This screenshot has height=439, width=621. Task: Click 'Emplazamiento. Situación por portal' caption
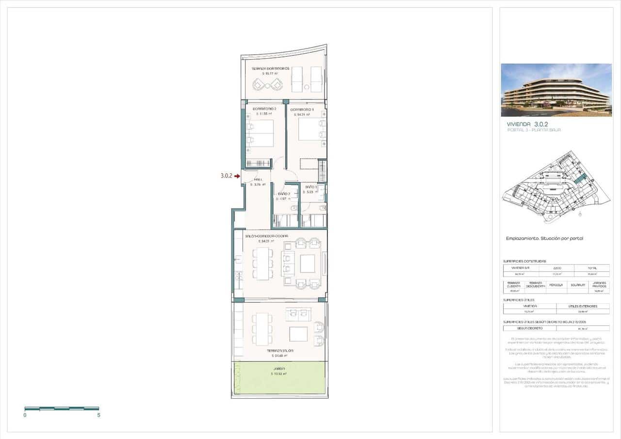coord(544,238)
